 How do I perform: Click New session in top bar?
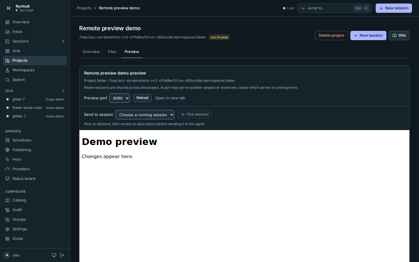pyautogui.click(x=394, y=8)
